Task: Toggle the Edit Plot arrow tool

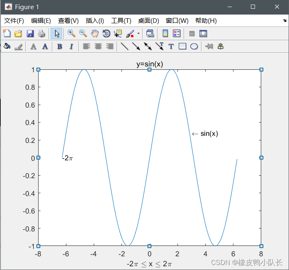Action: click(56, 34)
